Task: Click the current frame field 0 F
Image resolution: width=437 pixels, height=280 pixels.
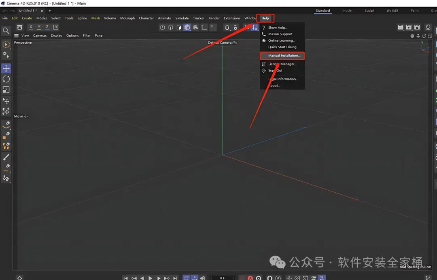Action: (223, 278)
